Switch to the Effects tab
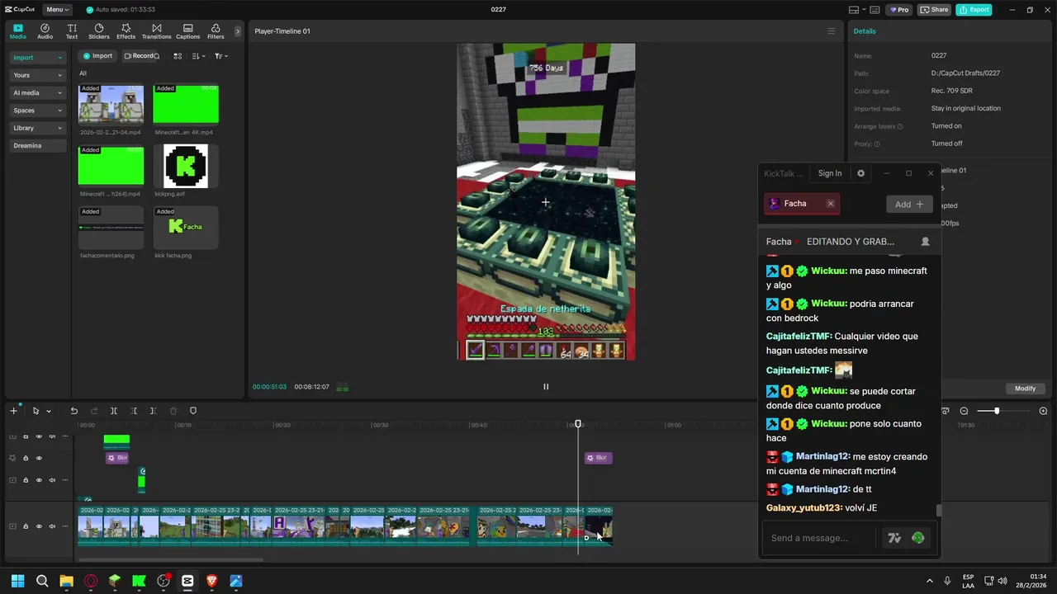This screenshot has width=1057, height=594. (x=126, y=31)
